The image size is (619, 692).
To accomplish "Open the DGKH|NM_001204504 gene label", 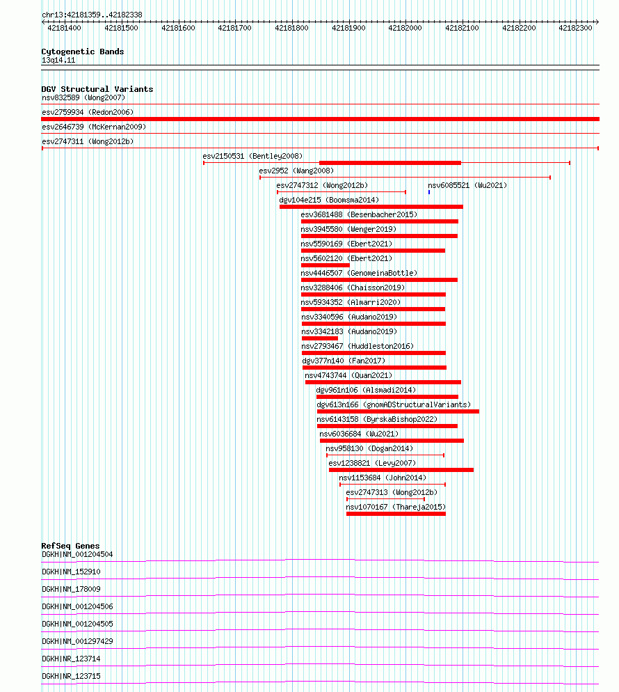I will pos(77,554).
